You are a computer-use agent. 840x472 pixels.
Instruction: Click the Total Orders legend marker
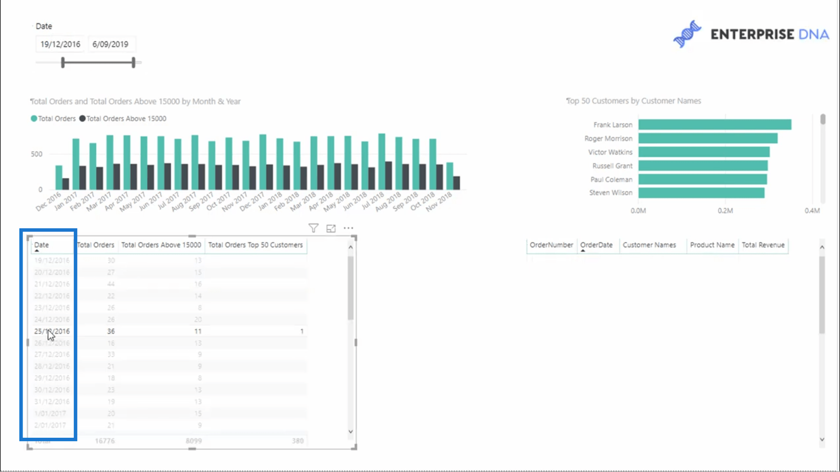34,119
